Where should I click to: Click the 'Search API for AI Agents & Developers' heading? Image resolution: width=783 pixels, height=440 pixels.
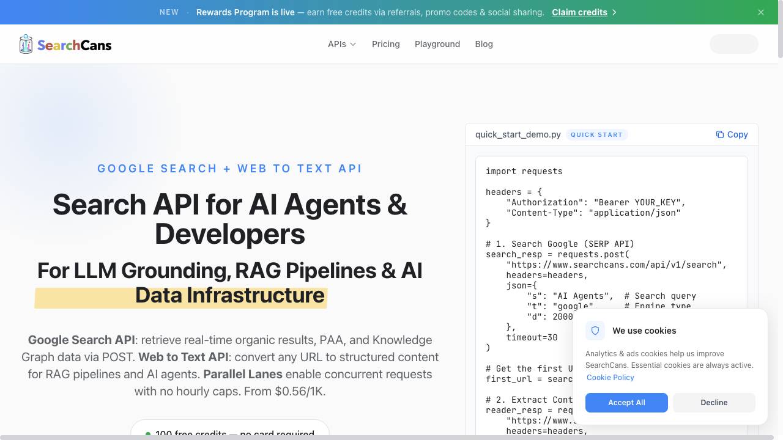tap(230, 219)
